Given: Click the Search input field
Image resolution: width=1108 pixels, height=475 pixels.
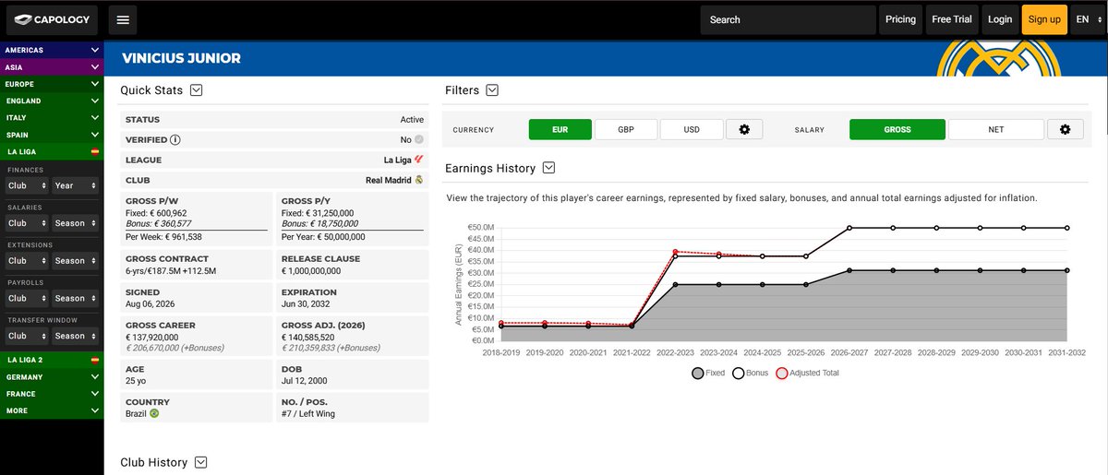Looking at the screenshot, I should click(x=788, y=19).
